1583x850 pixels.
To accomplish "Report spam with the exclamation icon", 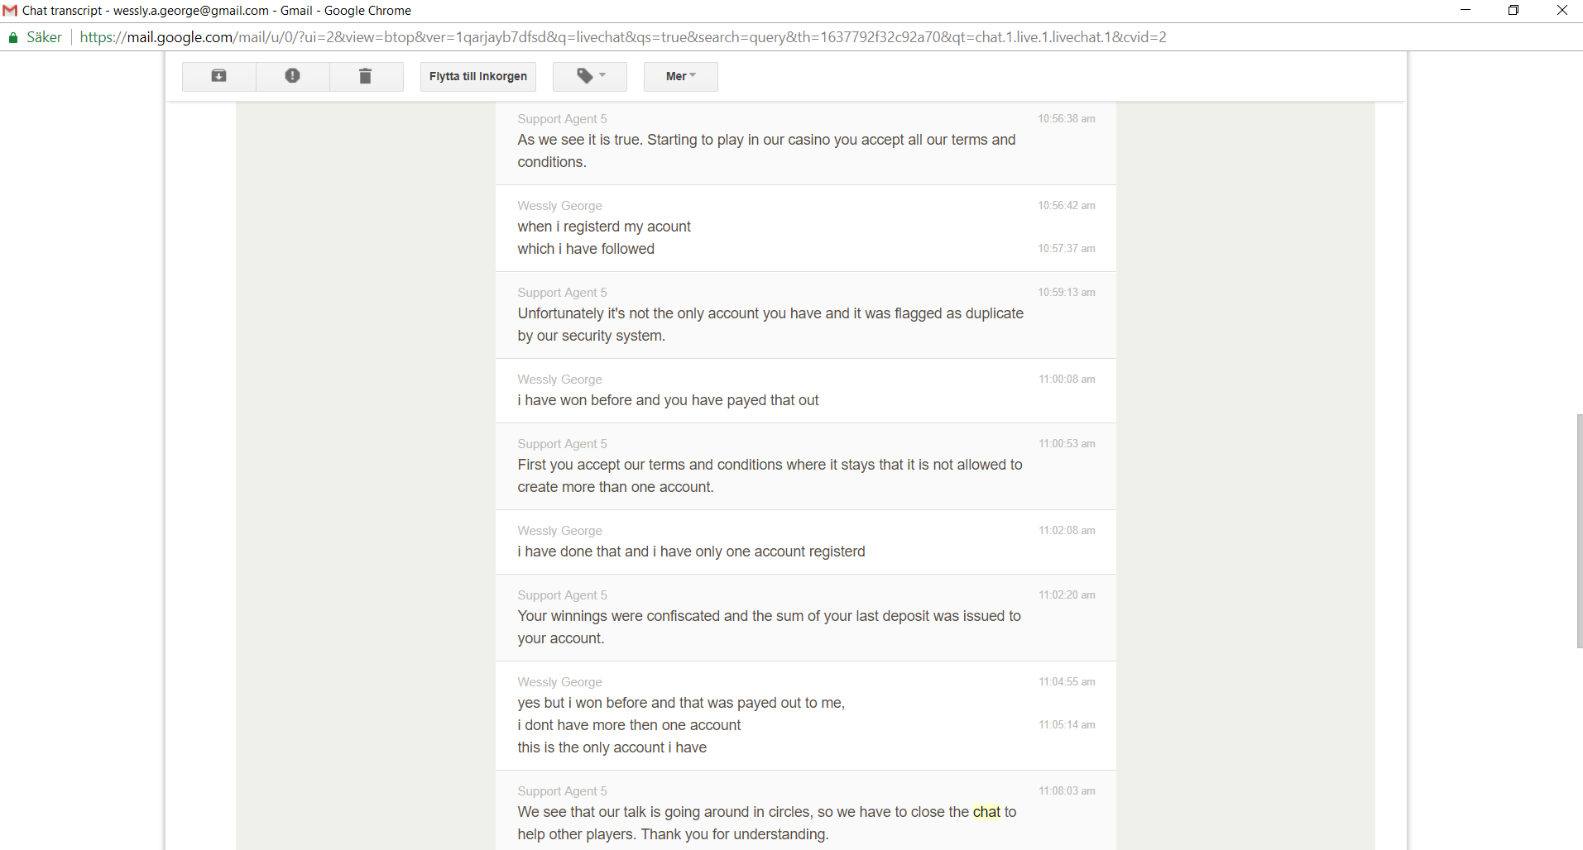I will [292, 76].
